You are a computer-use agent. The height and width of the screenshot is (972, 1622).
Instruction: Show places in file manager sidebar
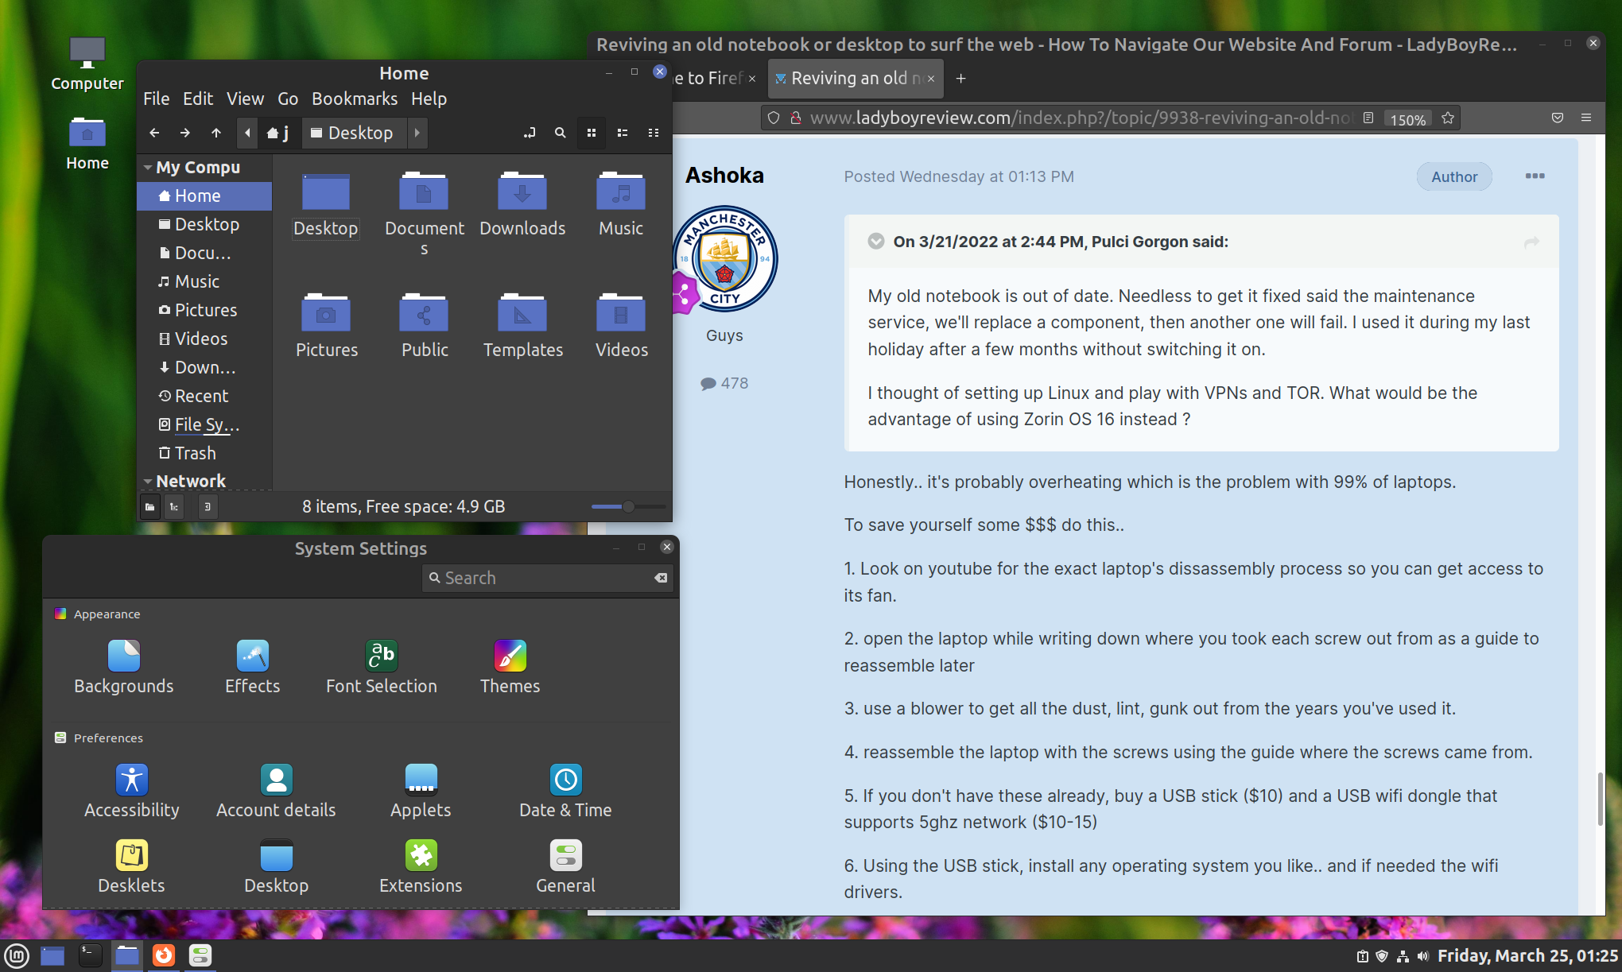tap(150, 507)
